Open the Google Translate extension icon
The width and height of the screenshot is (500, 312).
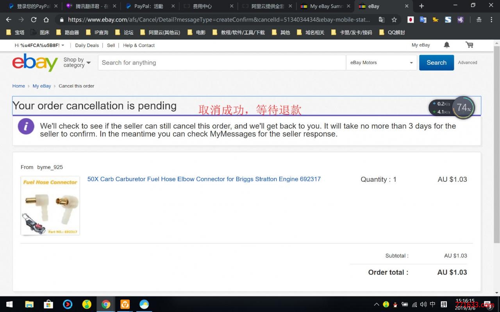coord(423,20)
